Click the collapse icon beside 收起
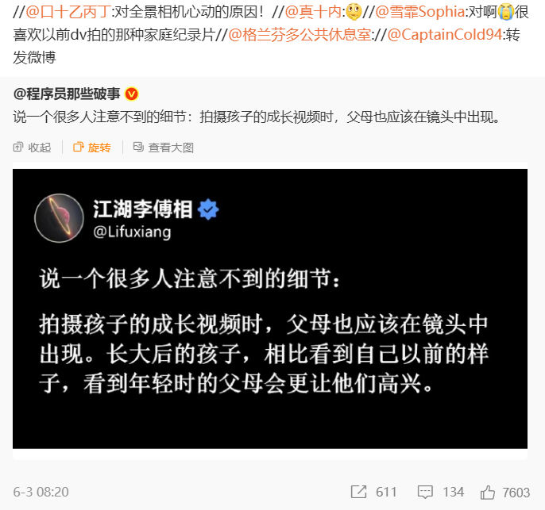This screenshot has height=510, width=545. point(18,147)
